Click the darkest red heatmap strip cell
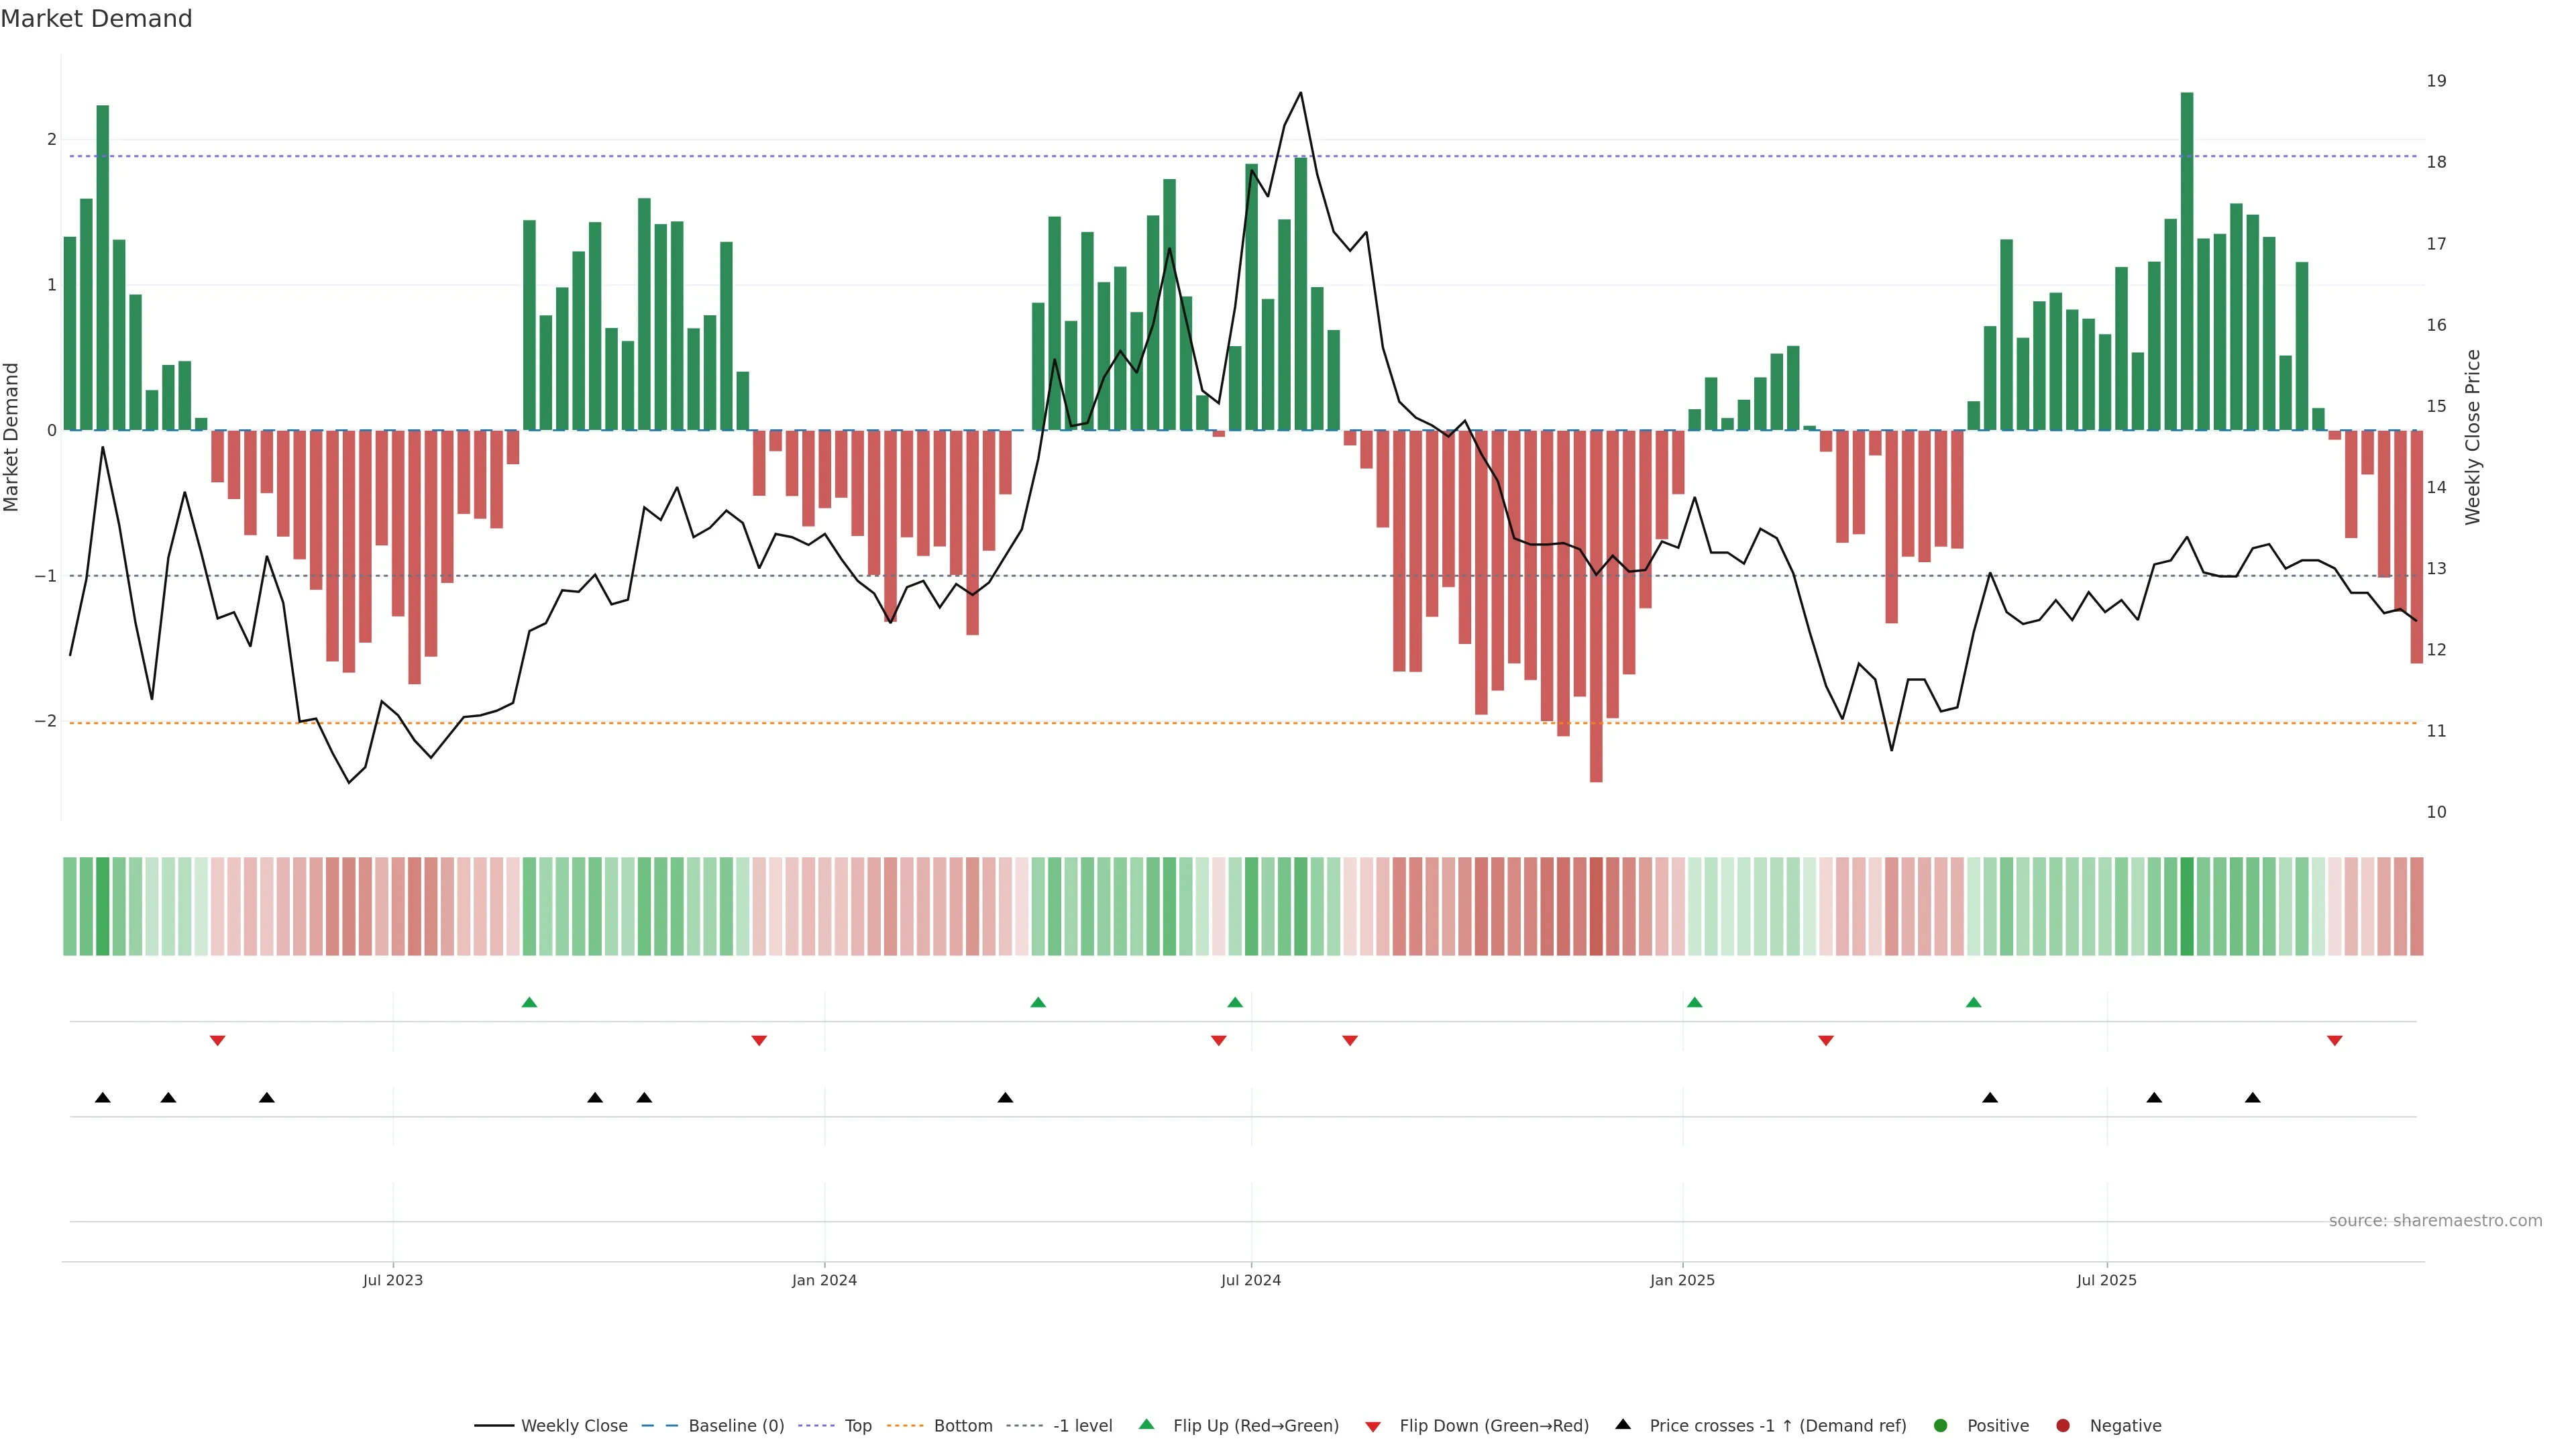 (x=1596, y=906)
